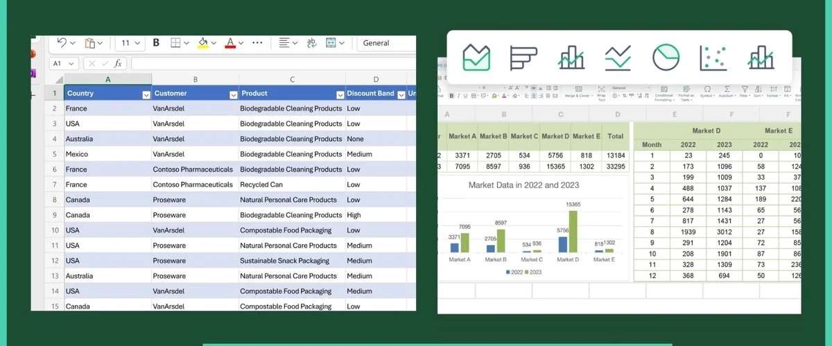Expand the merge cells dropdown arrow
The image size is (832, 346).
coord(342,43)
